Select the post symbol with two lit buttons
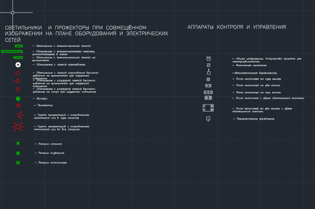The image size is (315, 209). (208, 98)
